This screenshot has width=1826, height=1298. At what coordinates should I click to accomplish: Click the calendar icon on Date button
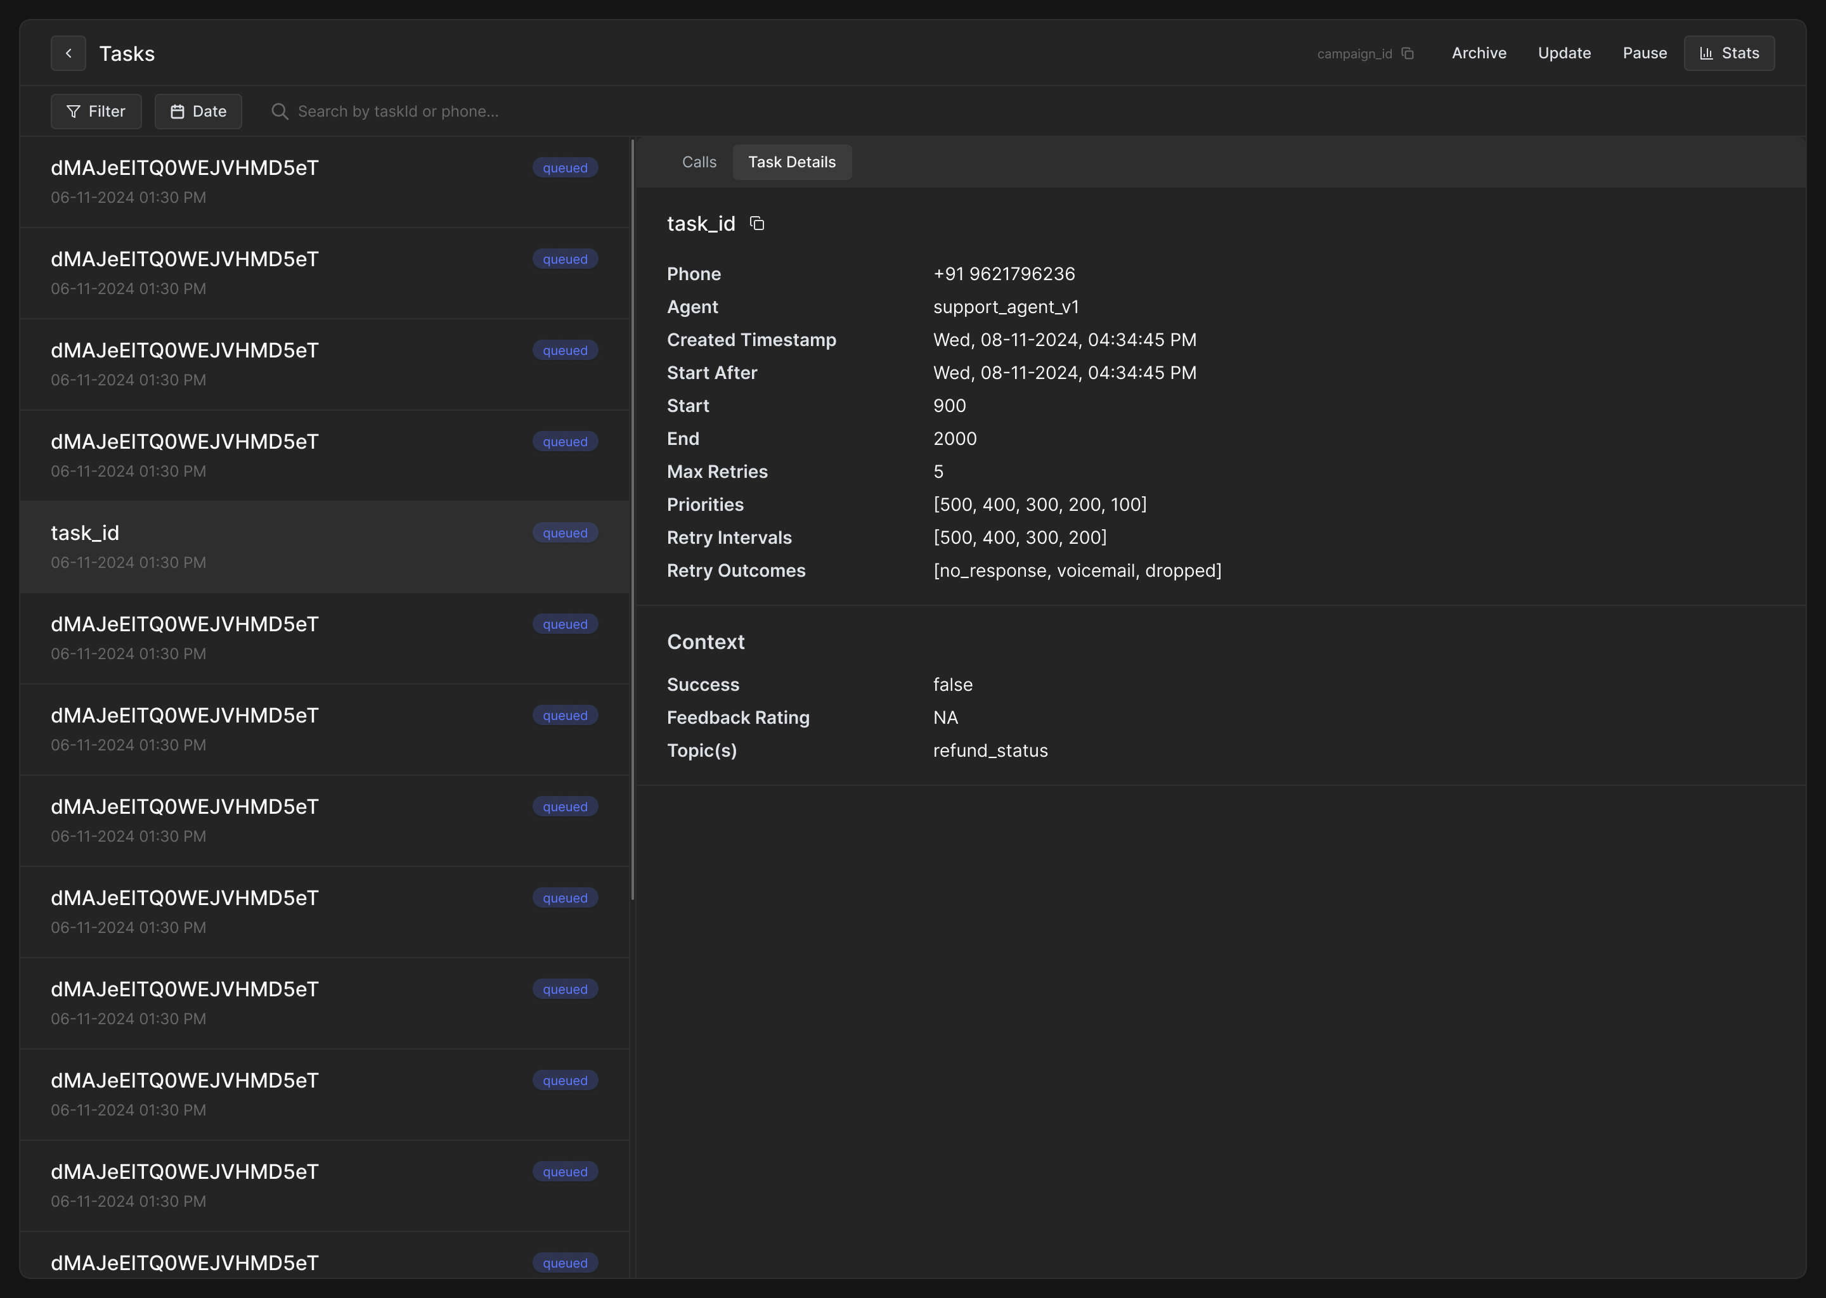178,112
